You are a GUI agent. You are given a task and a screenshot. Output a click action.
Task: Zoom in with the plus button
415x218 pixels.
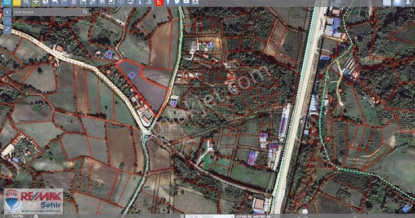(7, 12)
